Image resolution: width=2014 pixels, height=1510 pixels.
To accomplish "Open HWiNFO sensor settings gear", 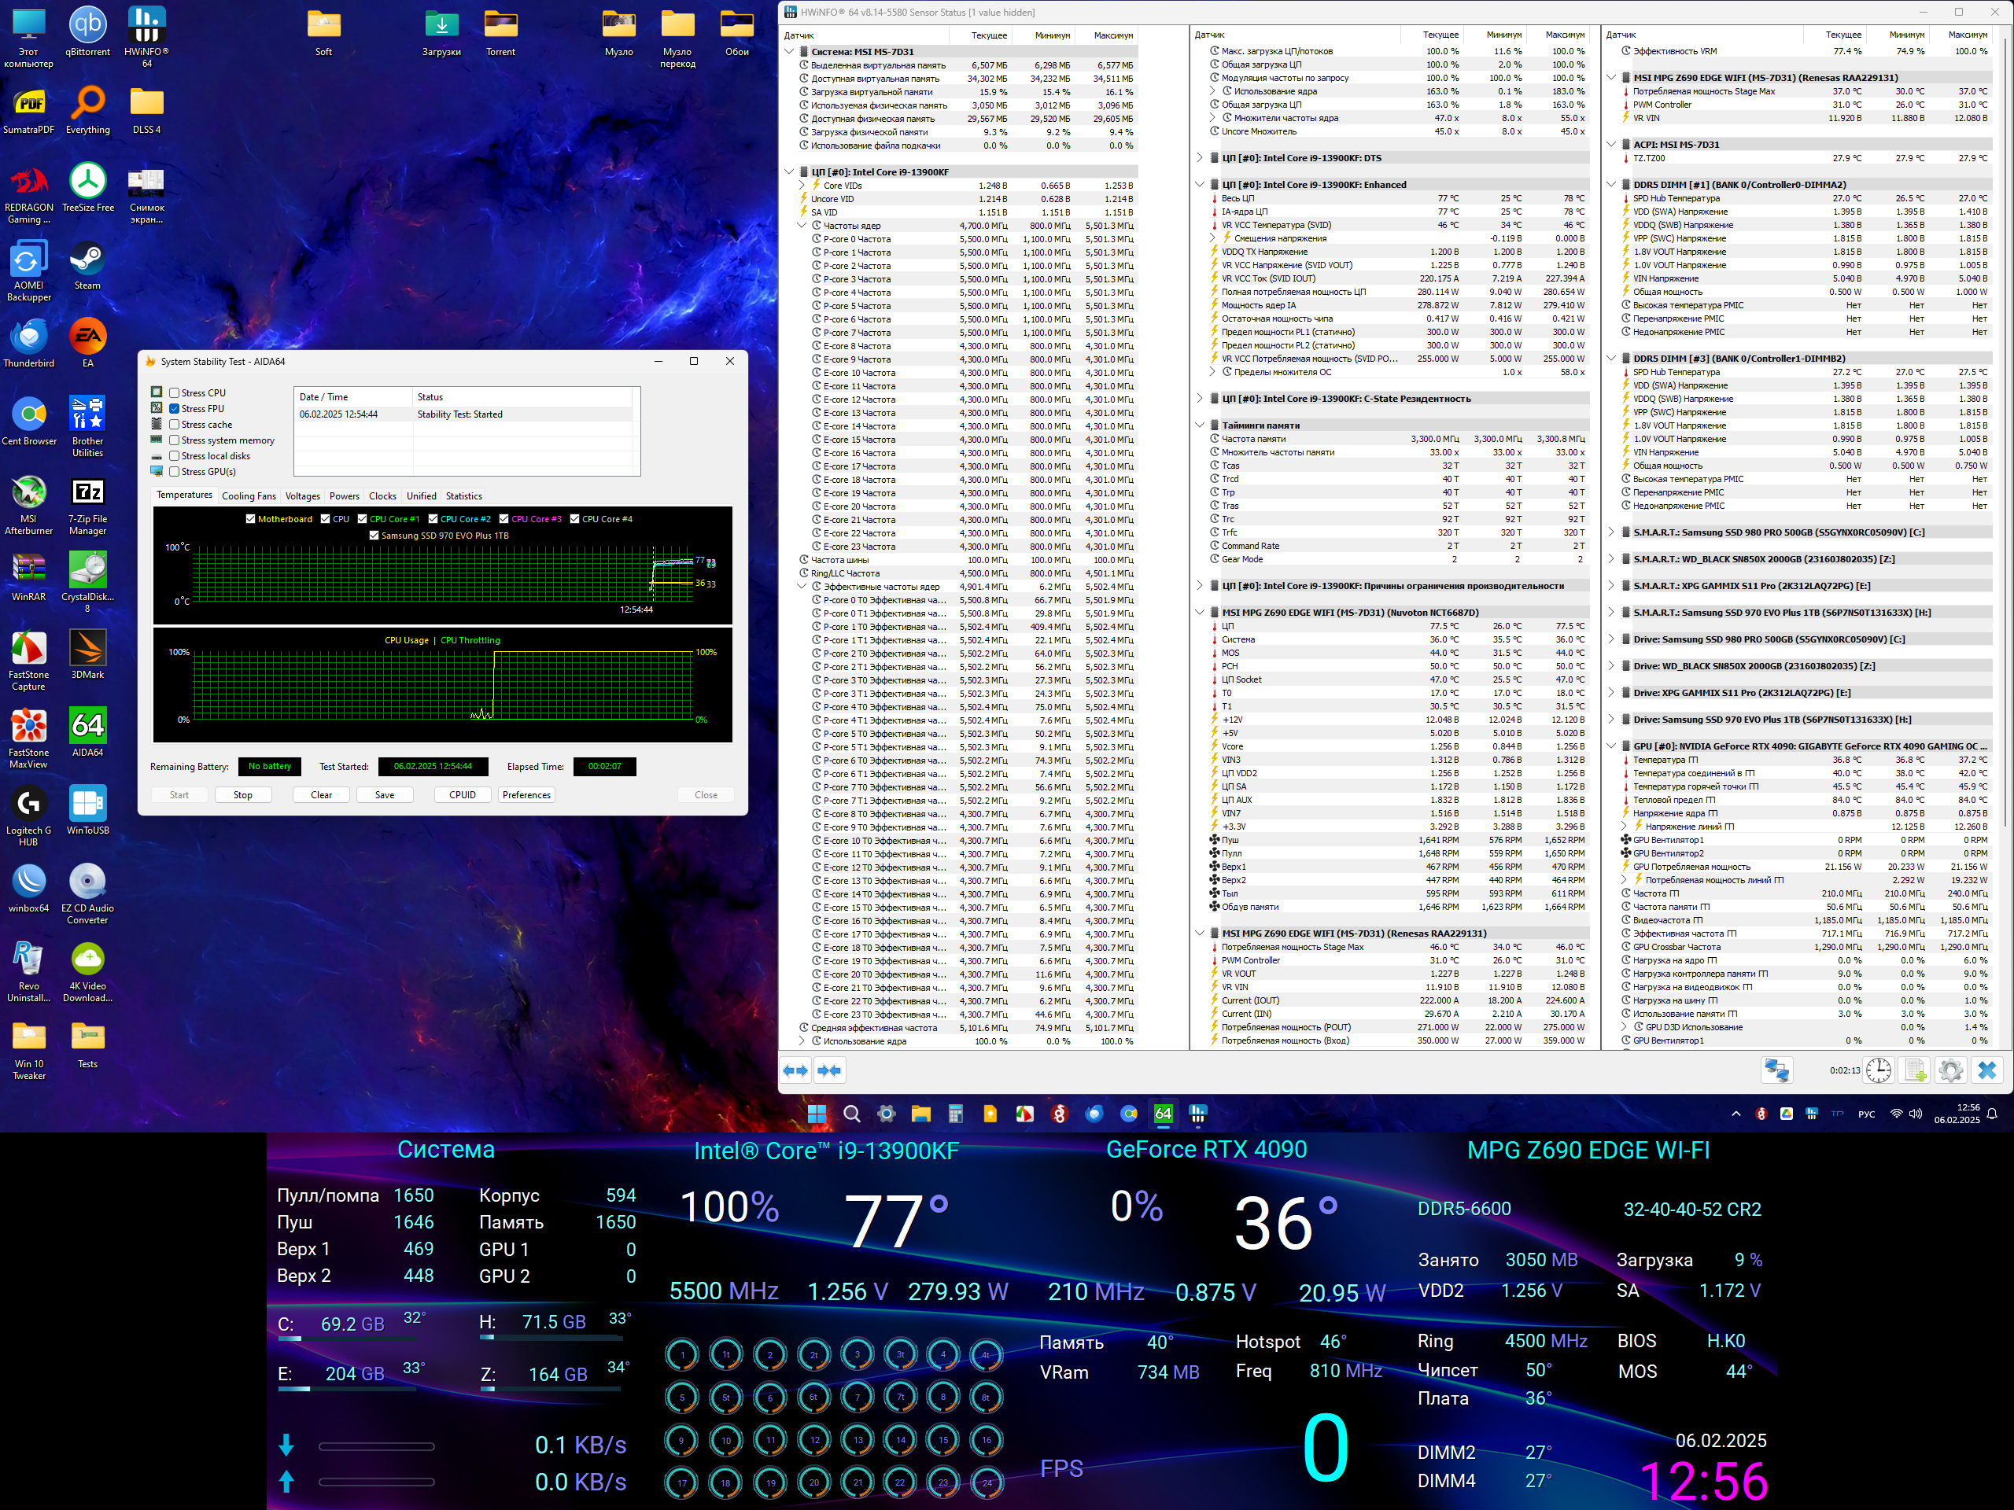I will pos(1950,1070).
